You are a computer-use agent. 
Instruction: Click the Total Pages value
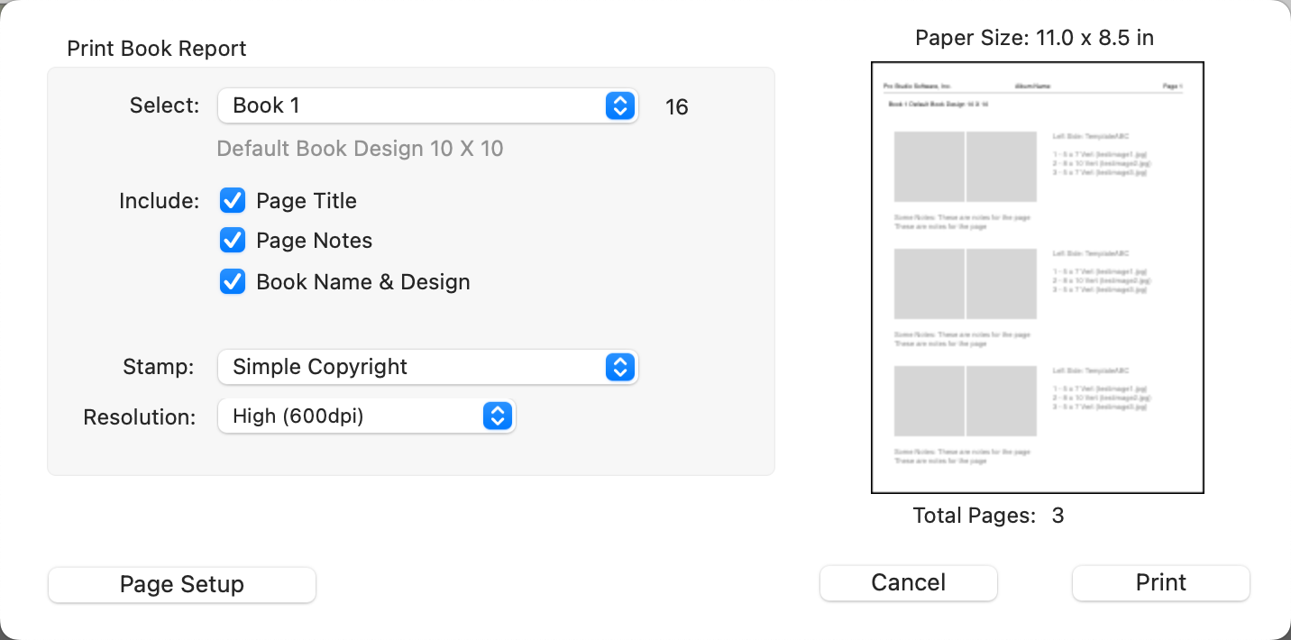(1058, 516)
